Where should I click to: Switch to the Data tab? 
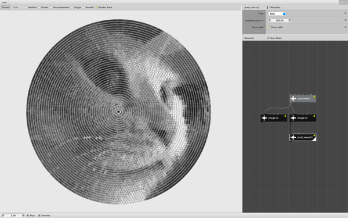(16, 8)
